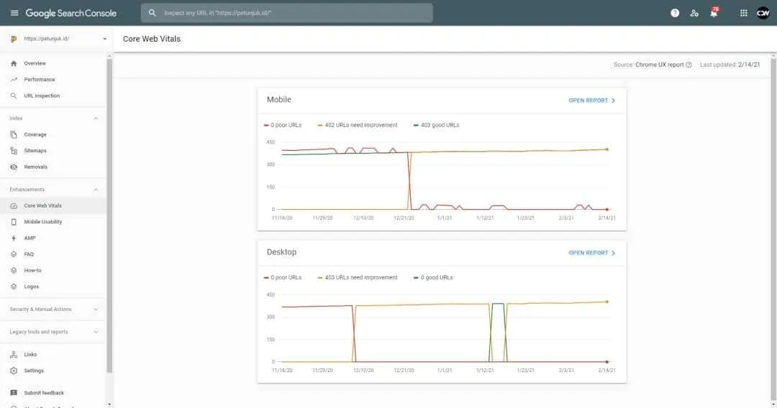Click the search magnifier icon in URL bar

click(152, 13)
